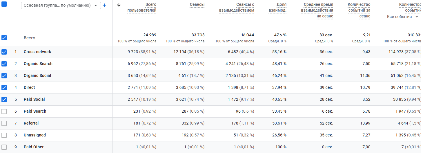Viewport: 423px width, 153px height.
Task: Uncheck the Paid Social row checkbox
Action: (x=4, y=100)
